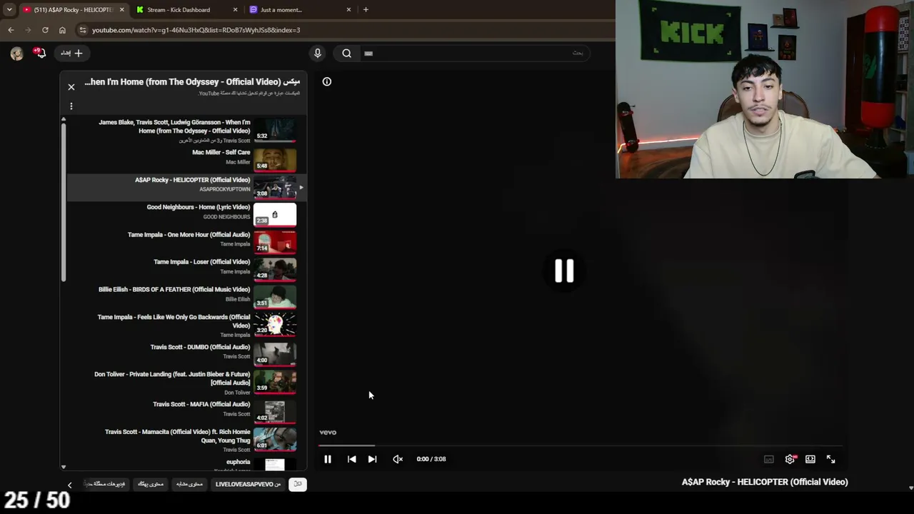View site information in address bar

click(83, 30)
